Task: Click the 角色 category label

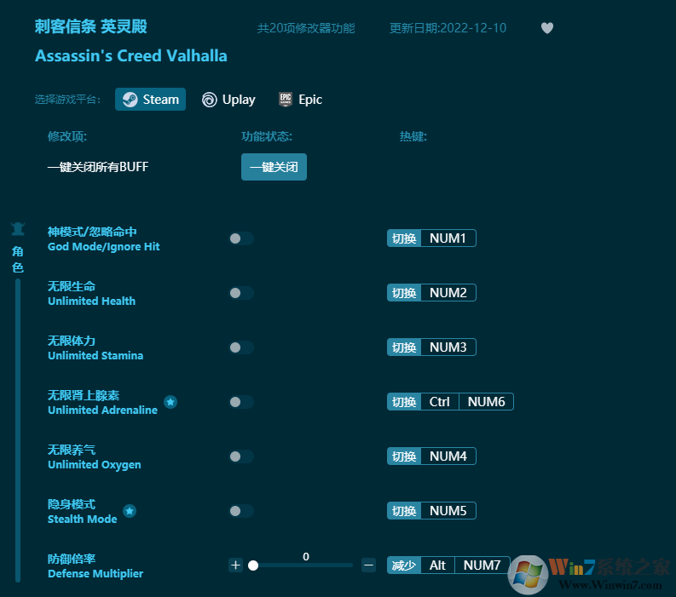Action: [18, 259]
